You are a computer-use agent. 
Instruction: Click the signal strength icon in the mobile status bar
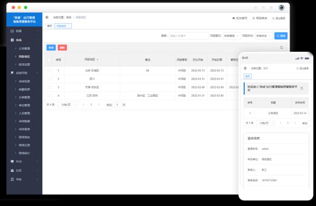pos(297,58)
